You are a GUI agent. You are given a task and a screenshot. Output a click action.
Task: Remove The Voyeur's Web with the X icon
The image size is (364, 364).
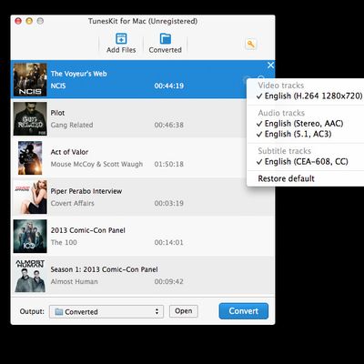[x=271, y=66]
